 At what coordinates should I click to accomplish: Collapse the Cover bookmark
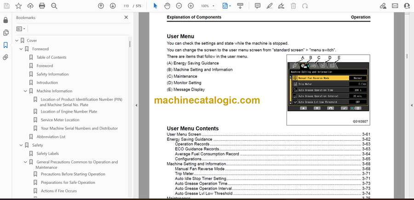[17, 40]
